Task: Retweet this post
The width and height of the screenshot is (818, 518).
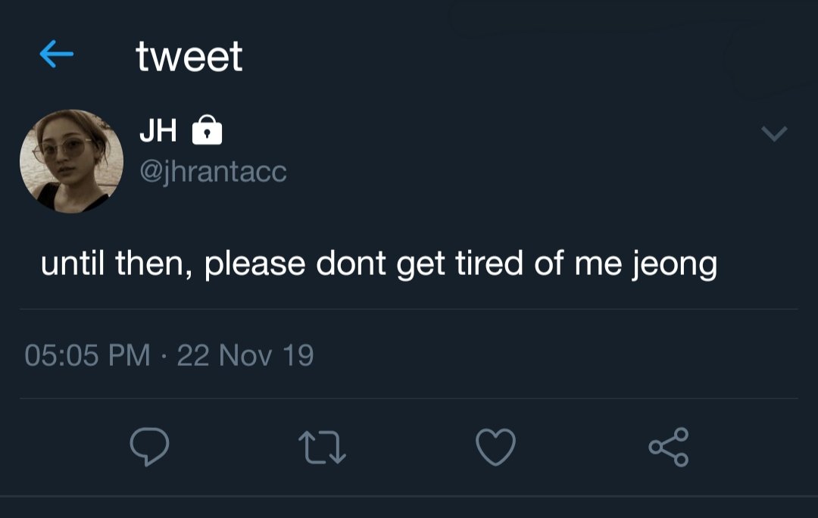Action: click(322, 447)
